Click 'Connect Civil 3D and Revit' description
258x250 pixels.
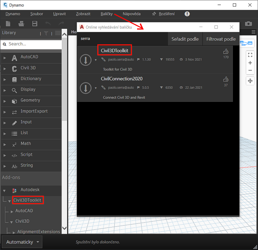coord(124,97)
